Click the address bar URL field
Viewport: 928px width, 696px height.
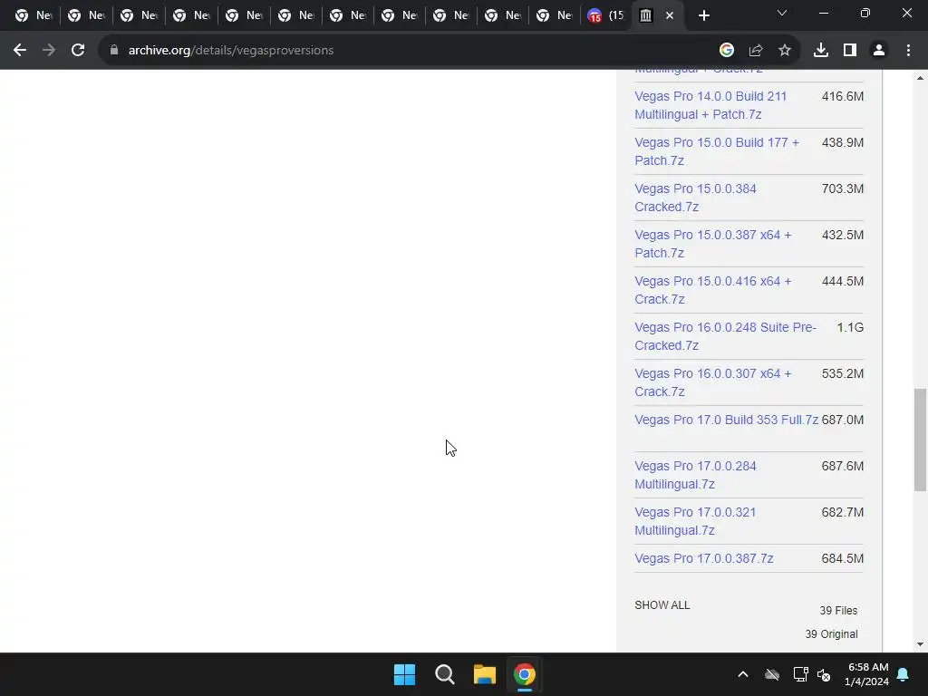tap(409, 51)
